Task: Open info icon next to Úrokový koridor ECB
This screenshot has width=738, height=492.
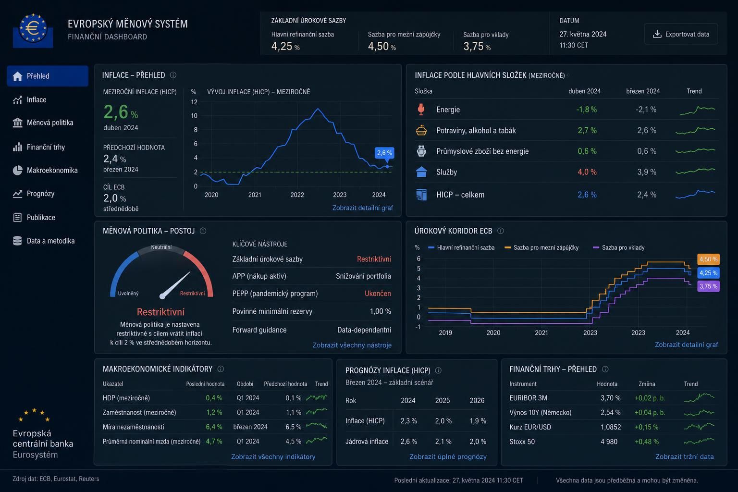Action: point(500,231)
